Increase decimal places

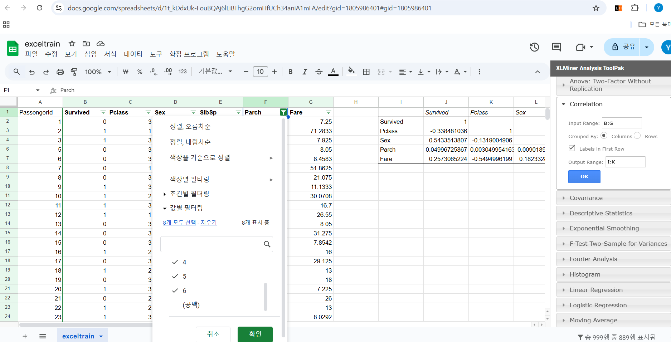click(168, 72)
